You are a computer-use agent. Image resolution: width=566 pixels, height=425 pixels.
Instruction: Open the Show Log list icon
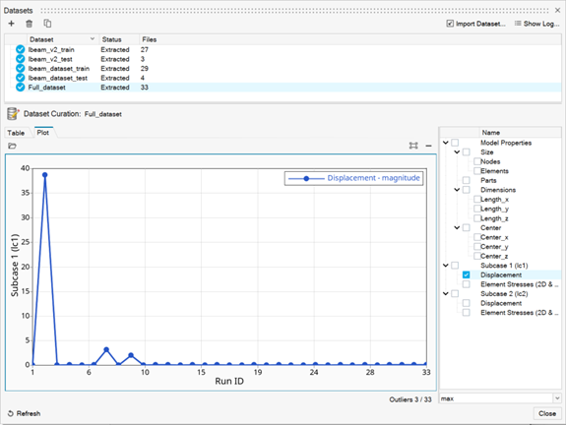[518, 24]
